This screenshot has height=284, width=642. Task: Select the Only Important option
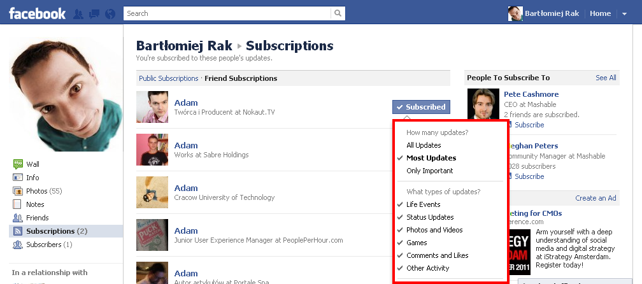pyautogui.click(x=429, y=171)
